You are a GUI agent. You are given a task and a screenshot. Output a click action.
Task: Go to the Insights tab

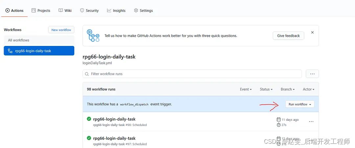116,11
